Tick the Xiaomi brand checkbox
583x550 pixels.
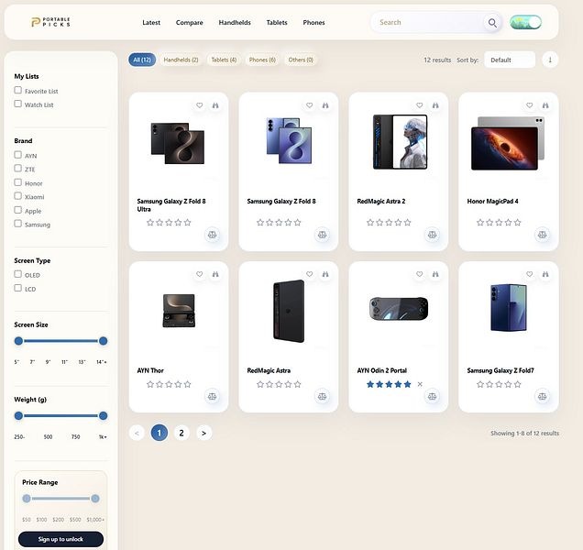tap(17, 195)
